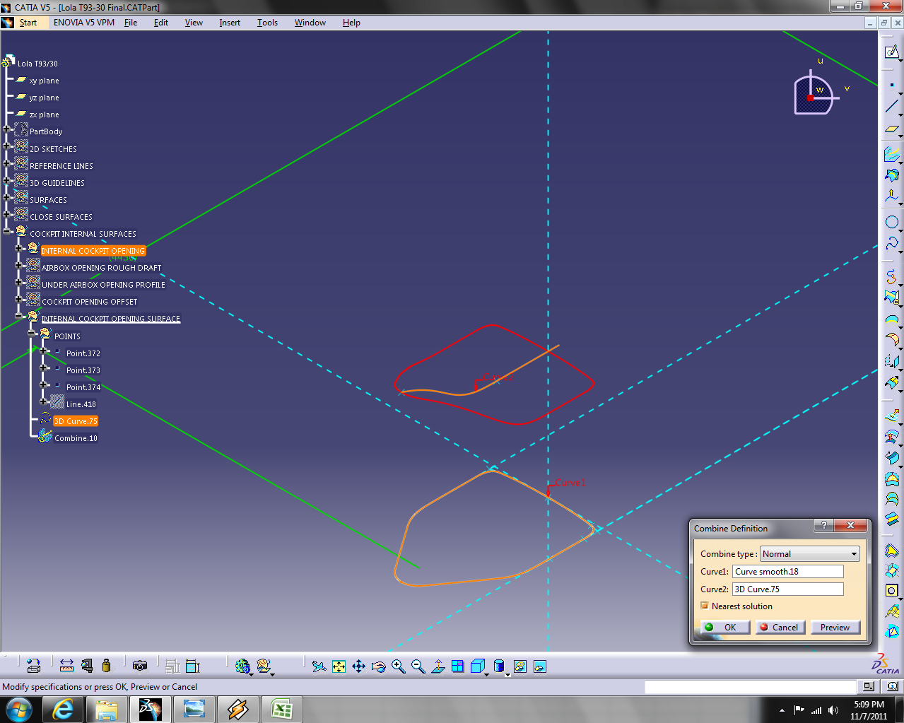Click the Zoom Out magnifier icon
The image size is (904, 723).
[418, 666]
